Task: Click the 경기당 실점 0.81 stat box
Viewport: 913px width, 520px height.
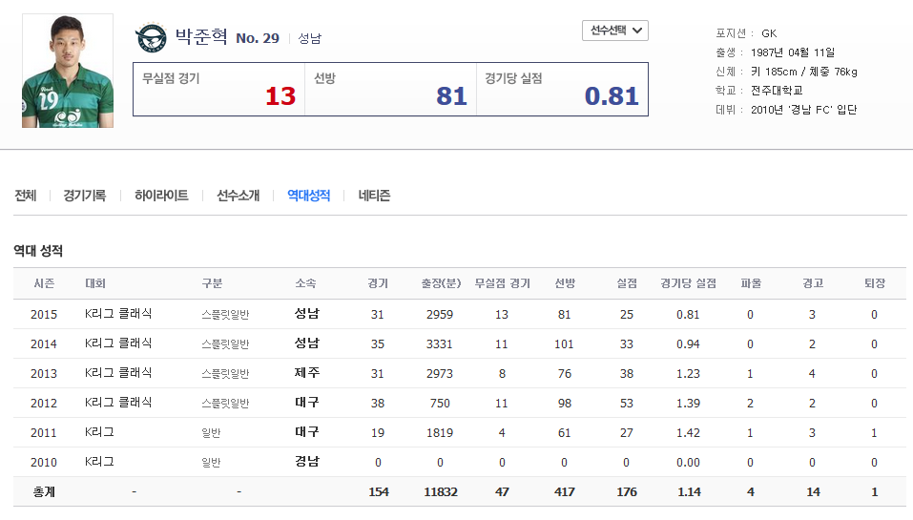Action: point(562,89)
